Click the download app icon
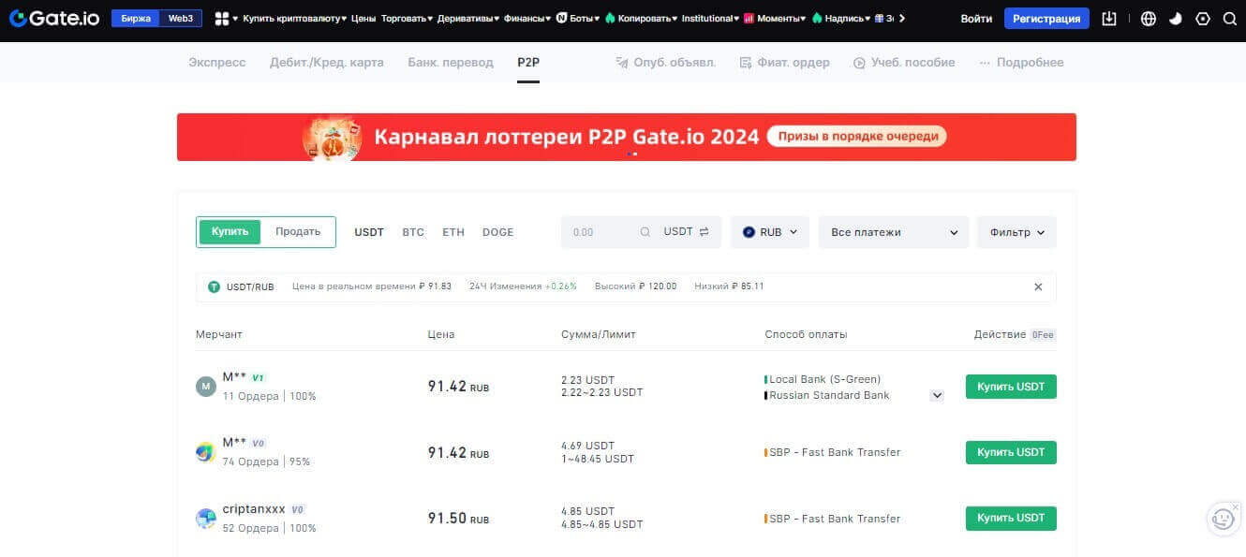This screenshot has height=557, width=1246. click(x=1109, y=19)
